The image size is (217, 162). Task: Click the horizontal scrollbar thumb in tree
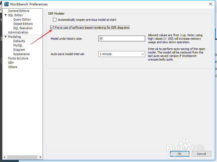tap(22, 157)
